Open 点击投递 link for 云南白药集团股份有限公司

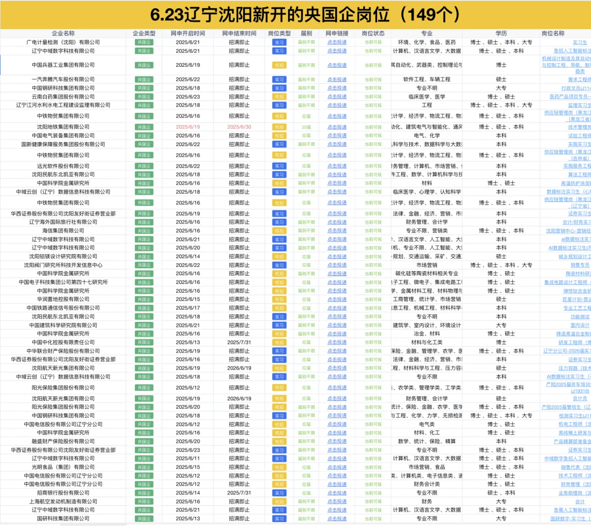[337, 97]
